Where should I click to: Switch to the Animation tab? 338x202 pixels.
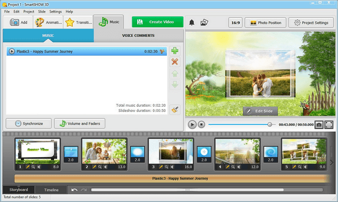click(x=48, y=22)
